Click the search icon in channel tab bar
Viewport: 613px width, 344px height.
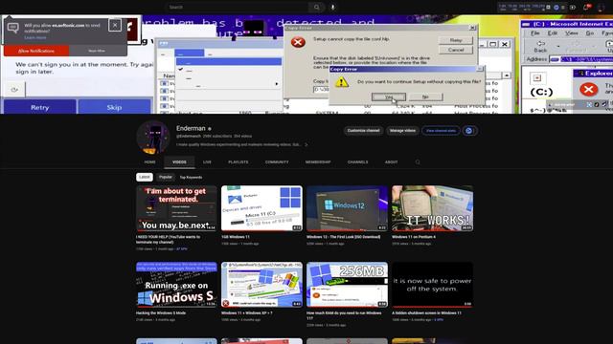[418, 161]
